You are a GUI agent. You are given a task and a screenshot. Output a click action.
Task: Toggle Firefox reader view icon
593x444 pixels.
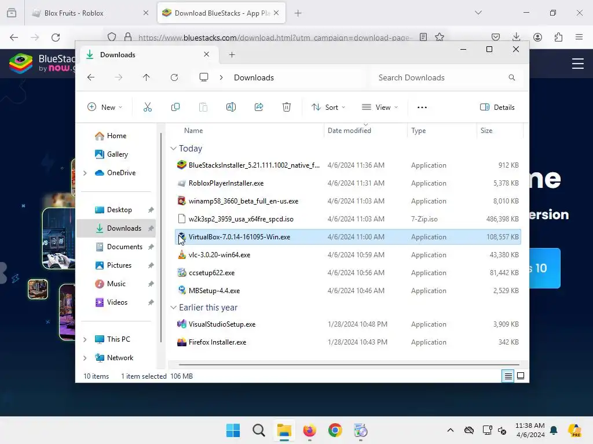[423, 37]
